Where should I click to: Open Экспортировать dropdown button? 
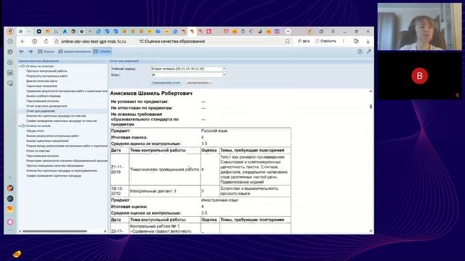198,83
